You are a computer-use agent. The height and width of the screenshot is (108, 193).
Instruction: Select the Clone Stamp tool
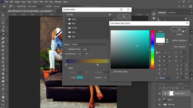pyautogui.click(x=3, y=58)
